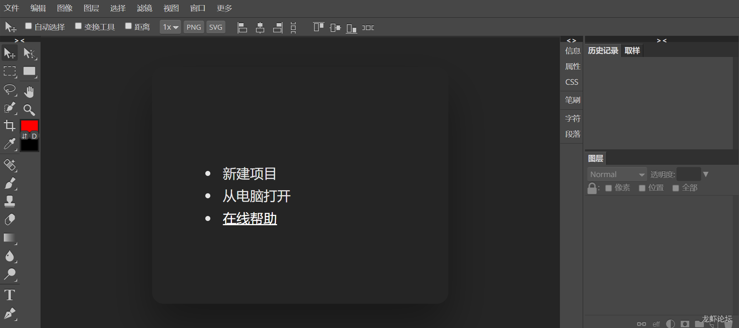Click the align top edges icon
This screenshot has height=328, width=739.
click(318, 27)
